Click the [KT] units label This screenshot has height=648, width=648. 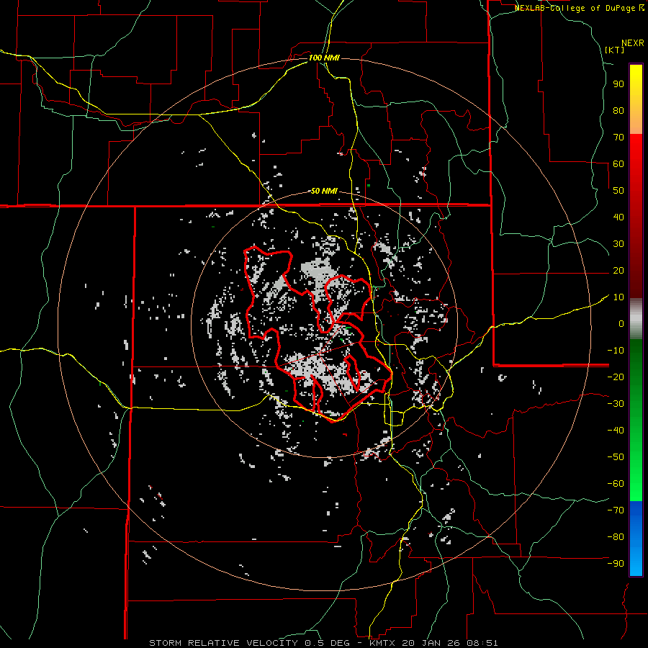[x=614, y=50]
